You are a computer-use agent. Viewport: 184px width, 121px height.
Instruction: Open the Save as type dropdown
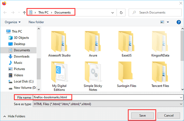(x=108, y=104)
